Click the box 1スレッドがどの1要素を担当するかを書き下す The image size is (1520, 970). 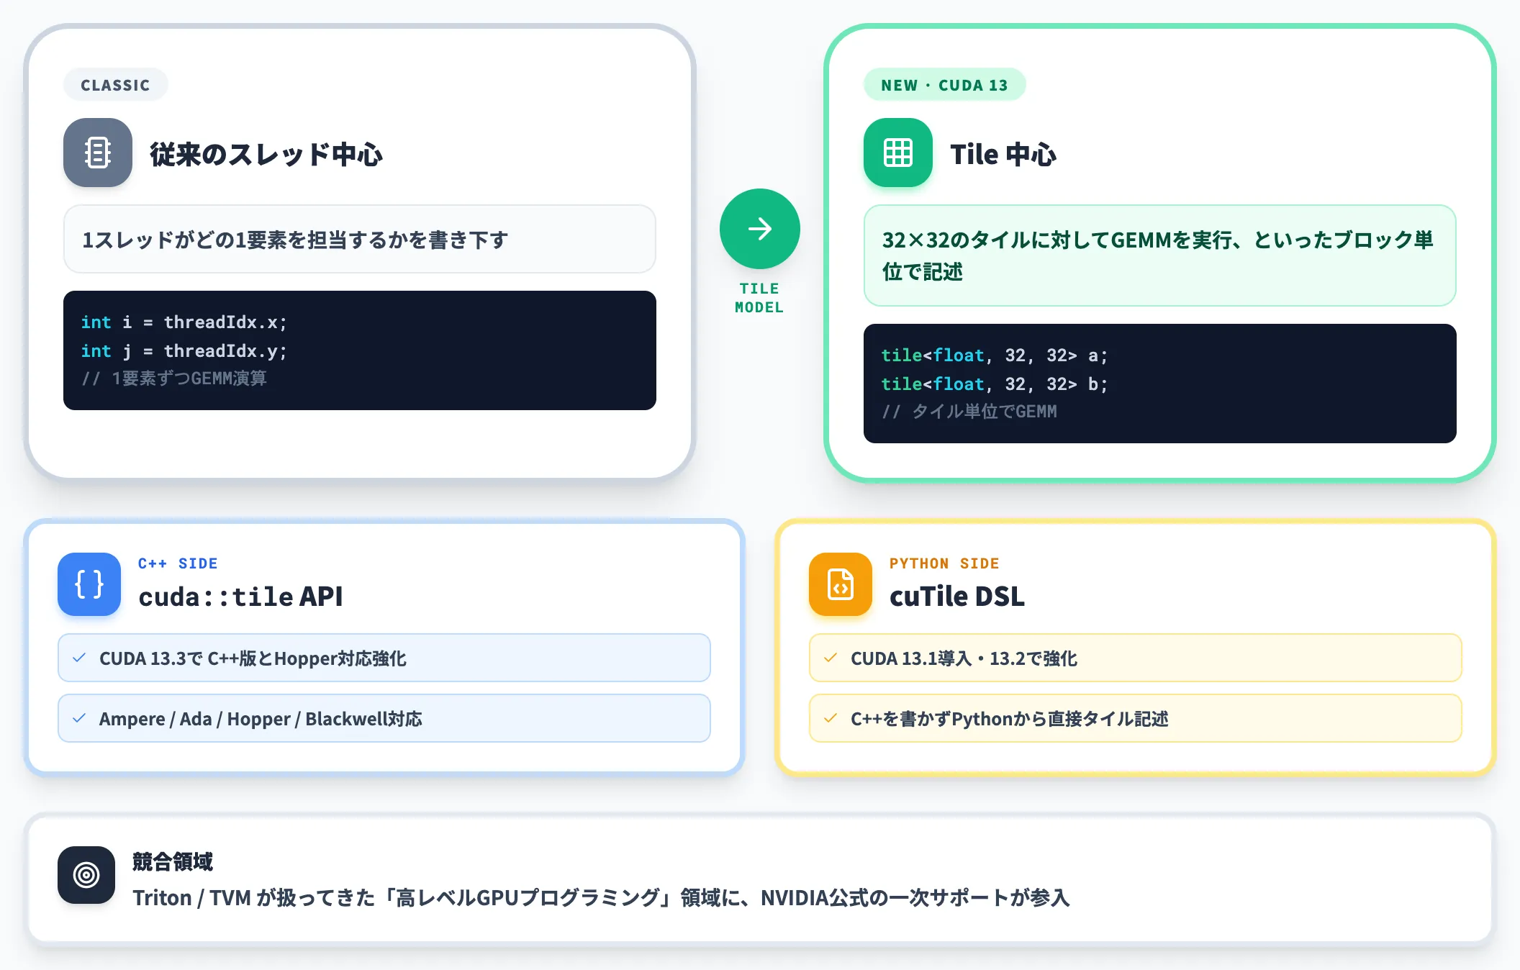coord(360,239)
